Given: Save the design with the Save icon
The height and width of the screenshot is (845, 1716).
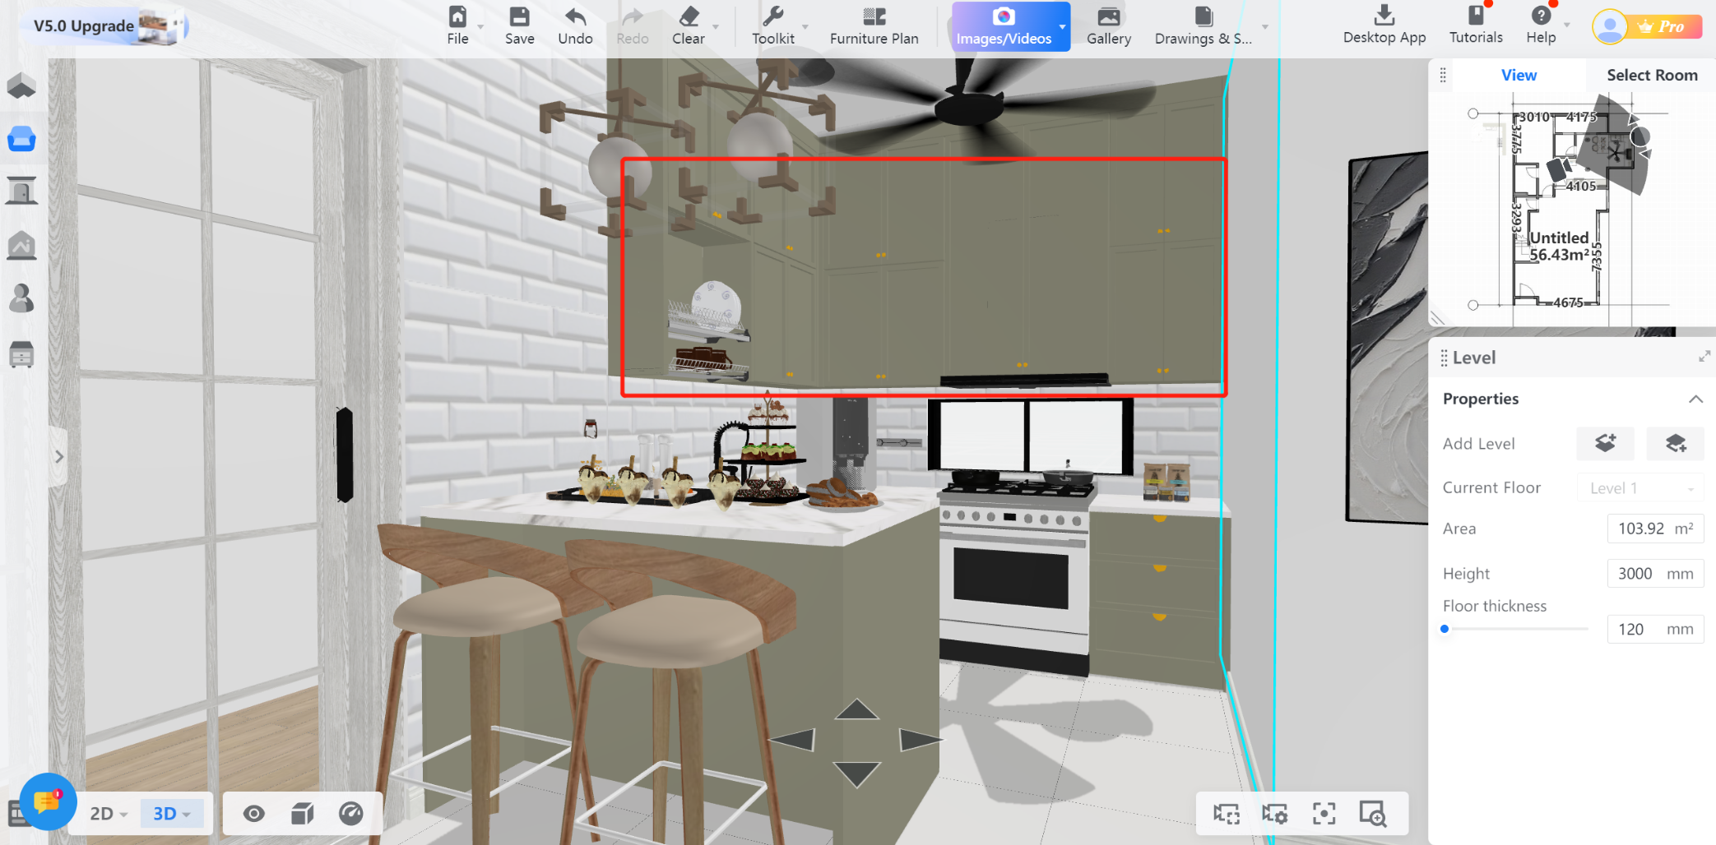Looking at the screenshot, I should pos(519,17).
